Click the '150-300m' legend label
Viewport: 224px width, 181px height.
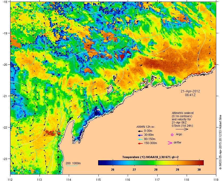[150, 143]
